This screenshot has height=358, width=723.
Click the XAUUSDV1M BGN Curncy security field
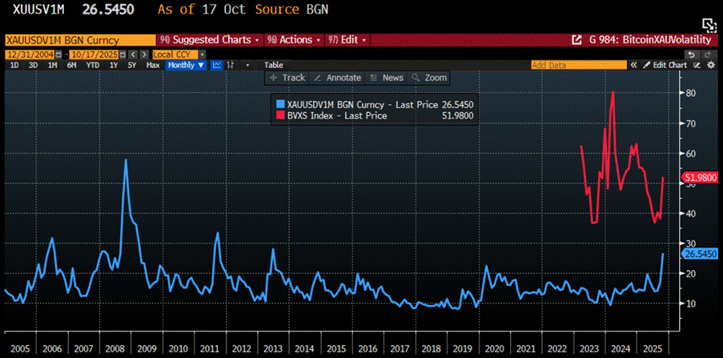pos(80,40)
